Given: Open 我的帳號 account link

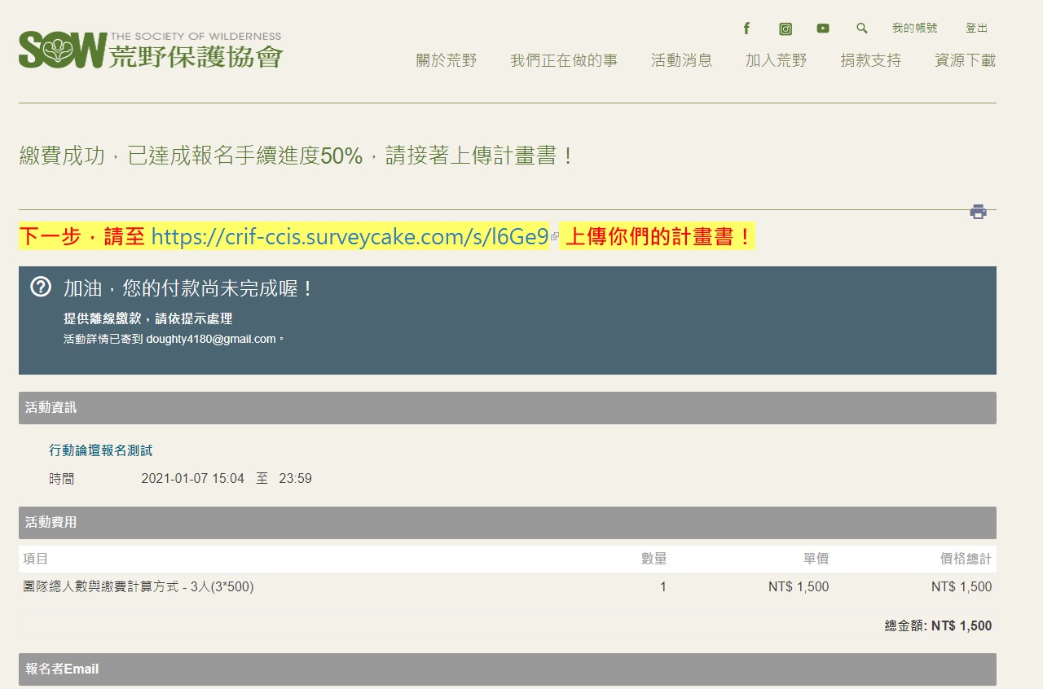Looking at the screenshot, I should (x=914, y=29).
